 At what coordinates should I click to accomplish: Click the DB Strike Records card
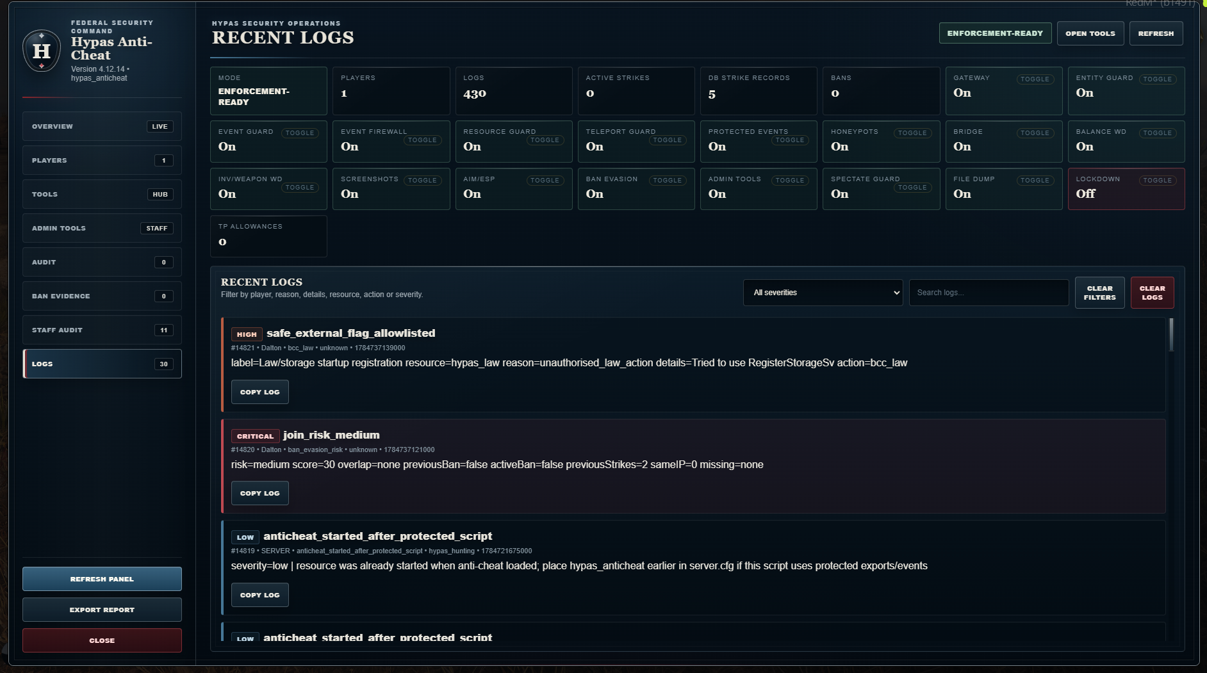point(759,91)
